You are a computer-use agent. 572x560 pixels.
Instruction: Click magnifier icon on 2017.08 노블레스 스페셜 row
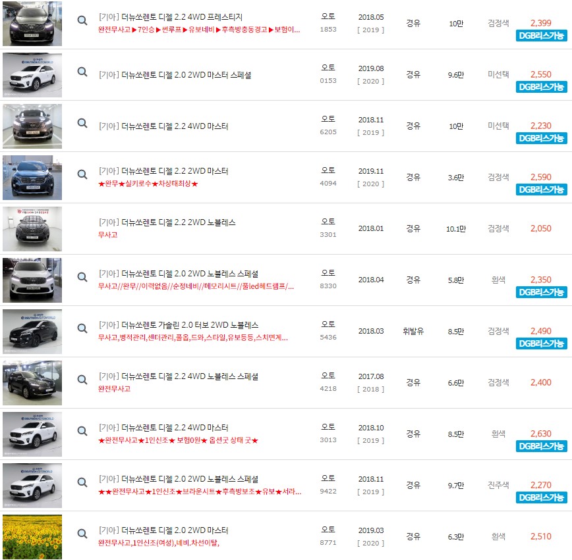[82, 380]
